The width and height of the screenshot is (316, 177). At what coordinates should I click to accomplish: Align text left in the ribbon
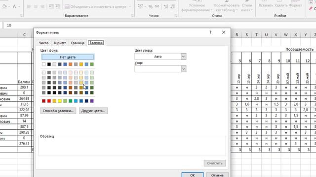pyautogui.click(x=29, y=6)
